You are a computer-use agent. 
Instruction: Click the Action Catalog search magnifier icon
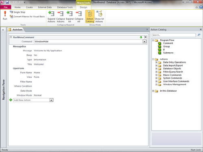click(x=199, y=35)
